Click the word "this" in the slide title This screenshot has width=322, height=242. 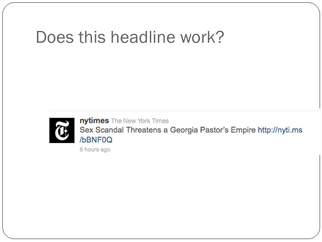coord(92,37)
